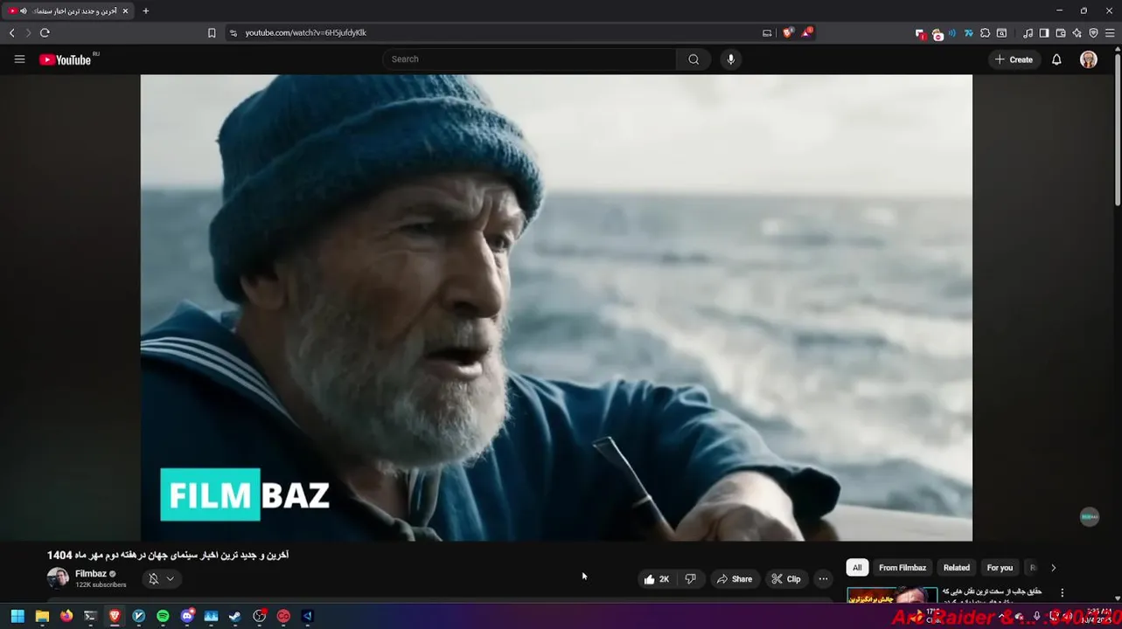
Task: Click the page vertical scrollbar
Action: (x=1118, y=131)
